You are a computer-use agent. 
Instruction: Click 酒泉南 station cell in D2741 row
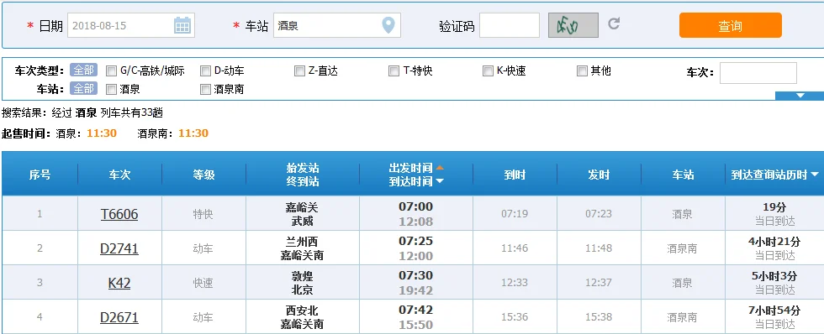pyautogui.click(x=682, y=248)
